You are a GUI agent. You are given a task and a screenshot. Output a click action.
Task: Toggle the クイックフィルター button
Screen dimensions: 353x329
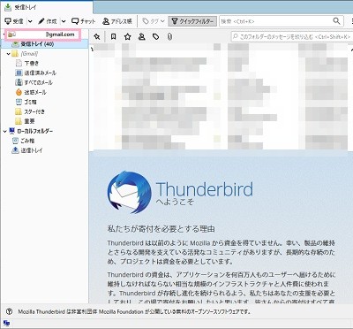pyautogui.click(x=192, y=21)
